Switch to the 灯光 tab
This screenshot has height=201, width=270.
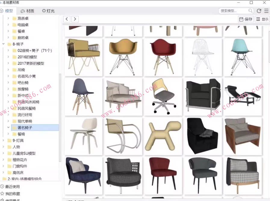click(x=48, y=11)
